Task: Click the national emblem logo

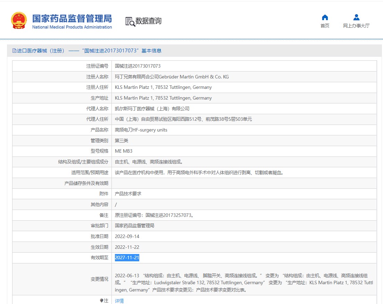Action: coord(19,20)
